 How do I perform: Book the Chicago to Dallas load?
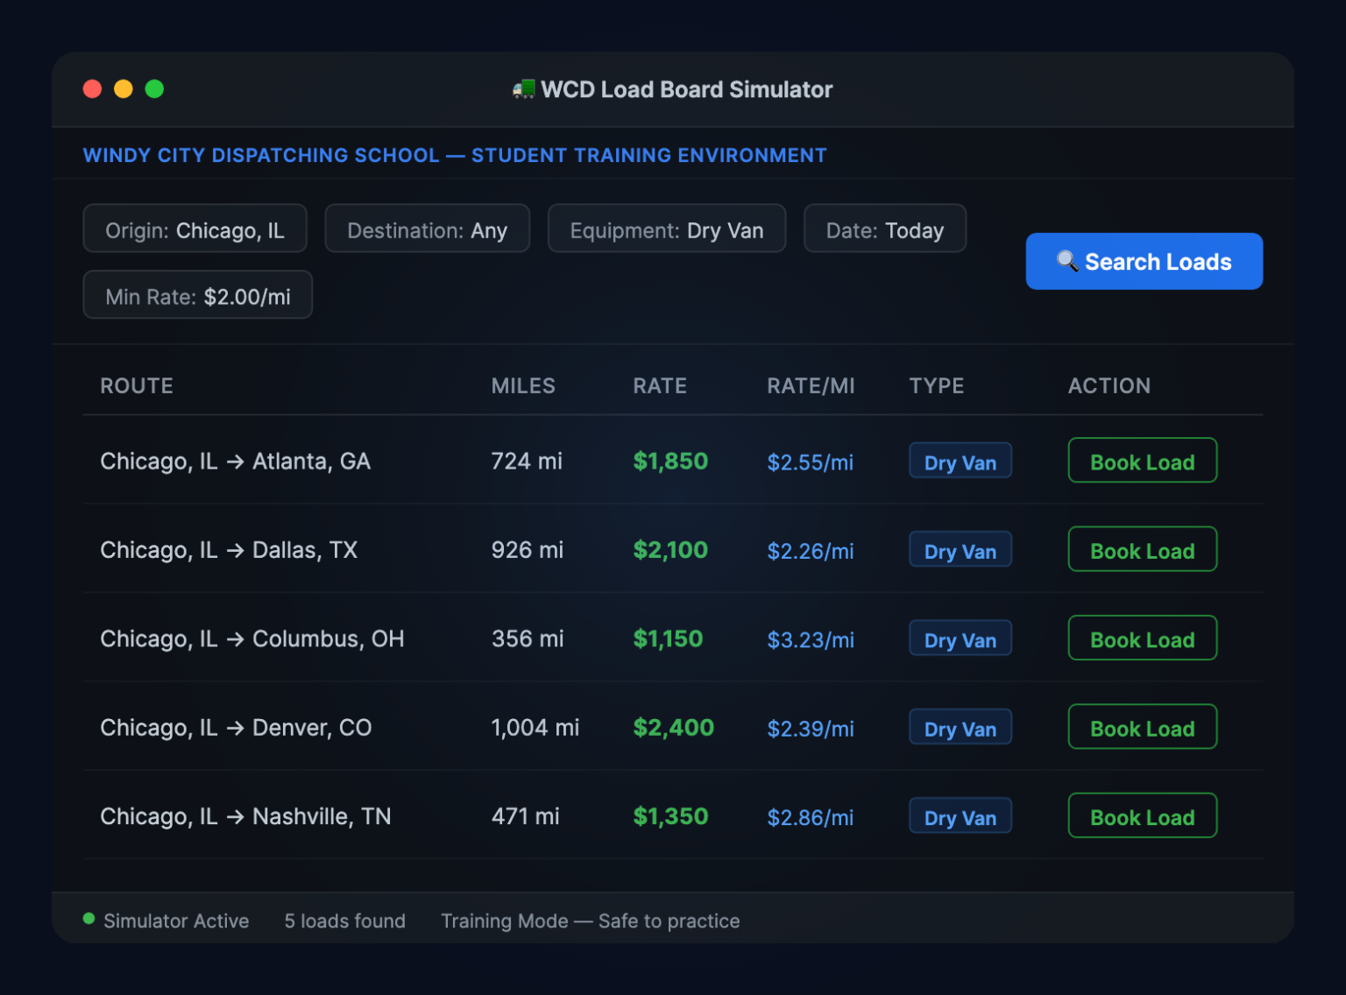[1141, 550]
